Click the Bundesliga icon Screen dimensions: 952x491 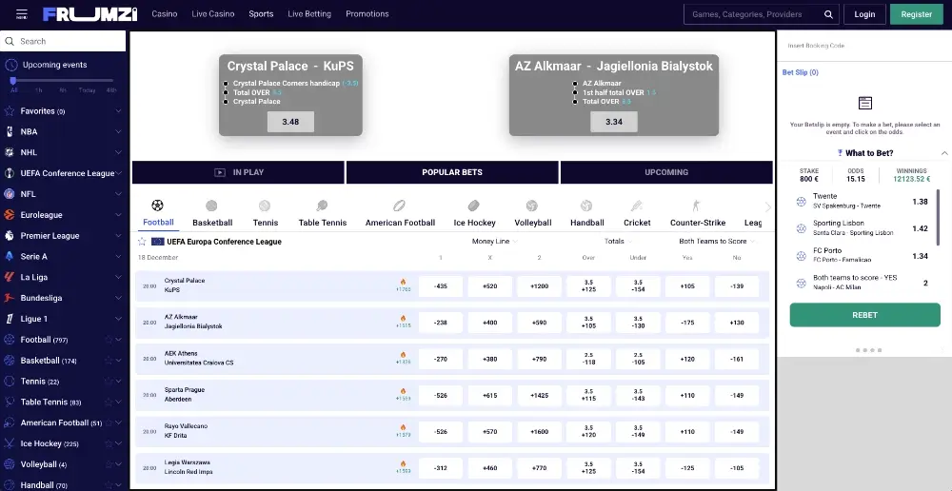10,298
